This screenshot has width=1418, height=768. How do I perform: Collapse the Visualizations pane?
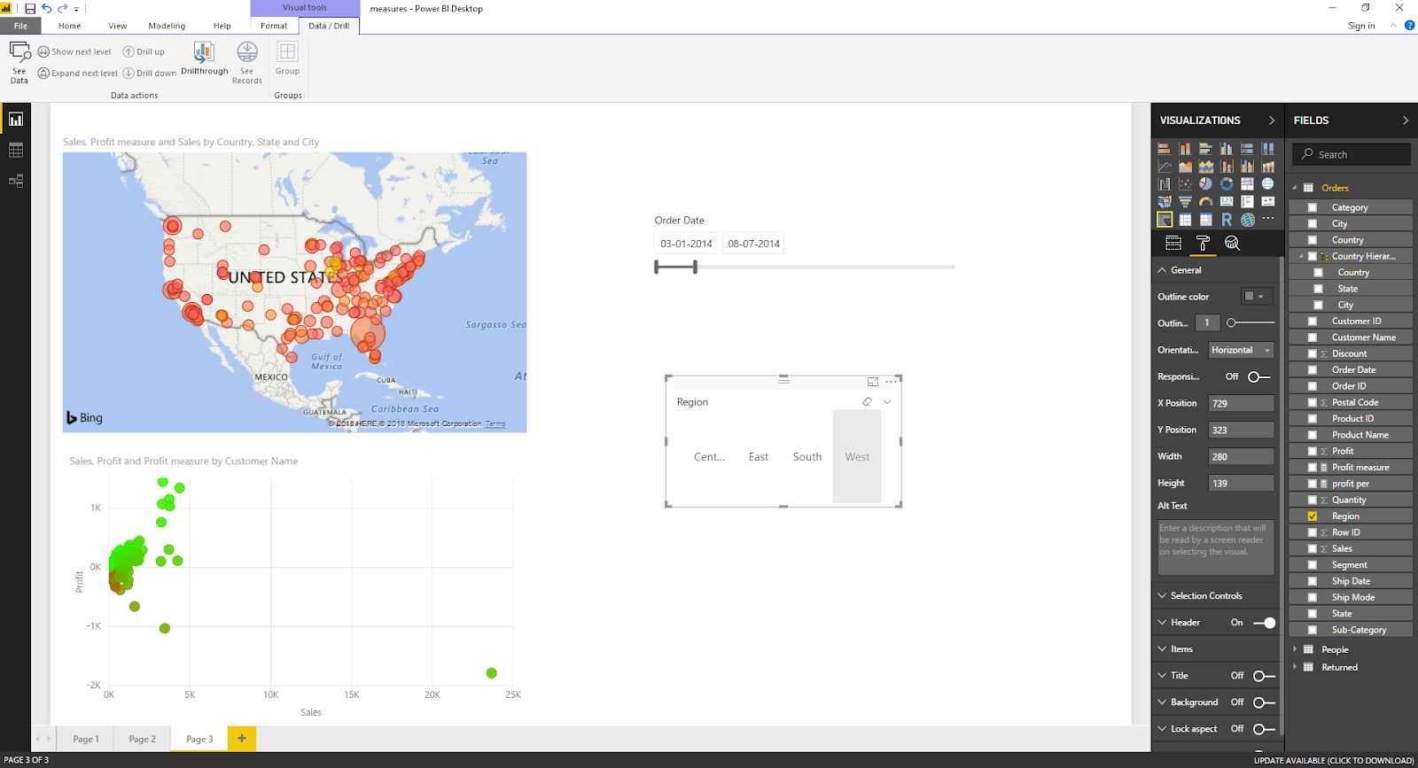(x=1272, y=120)
